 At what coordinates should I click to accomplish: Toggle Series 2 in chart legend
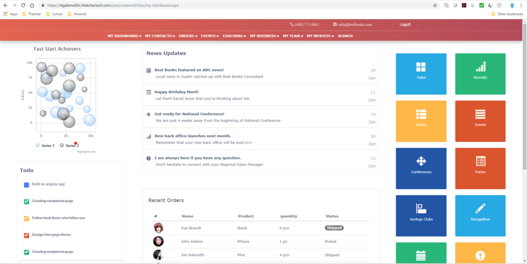click(69, 145)
